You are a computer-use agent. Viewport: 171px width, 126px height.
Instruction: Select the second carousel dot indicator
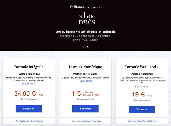[x=87, y=46]
